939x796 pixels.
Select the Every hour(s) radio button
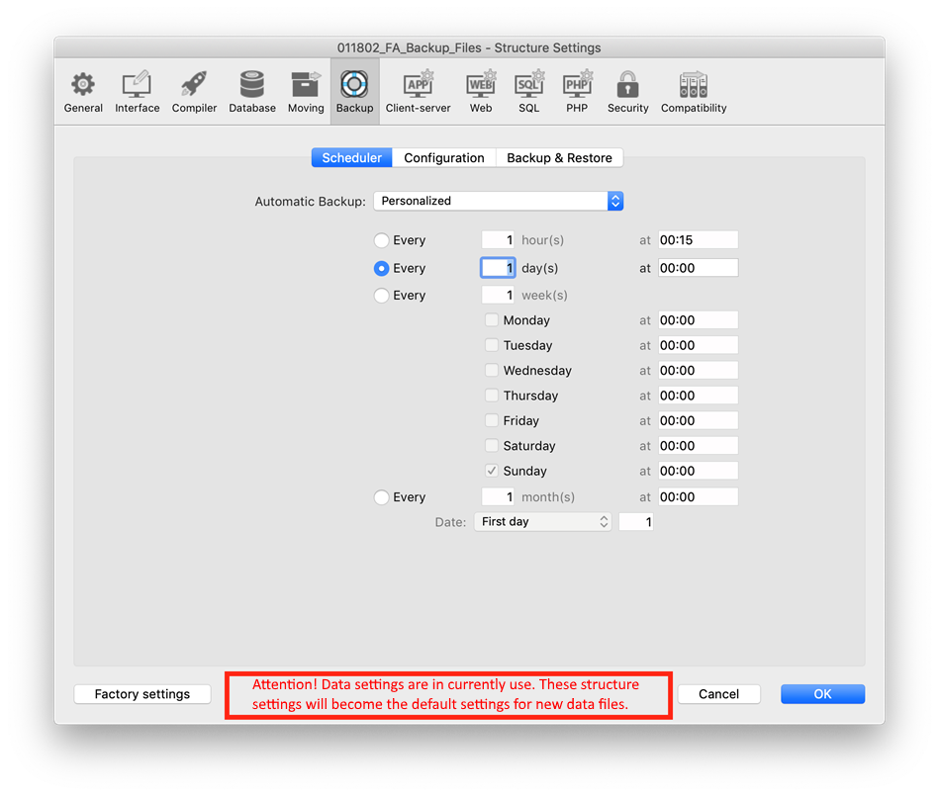click(382, 240)
